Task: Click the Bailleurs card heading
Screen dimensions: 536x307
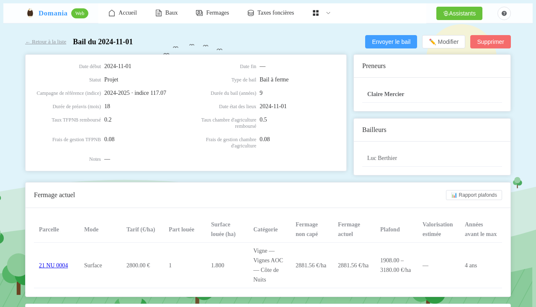Action: 374,130
